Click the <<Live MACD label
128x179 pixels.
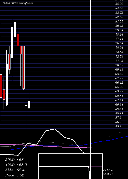[108, 172]
